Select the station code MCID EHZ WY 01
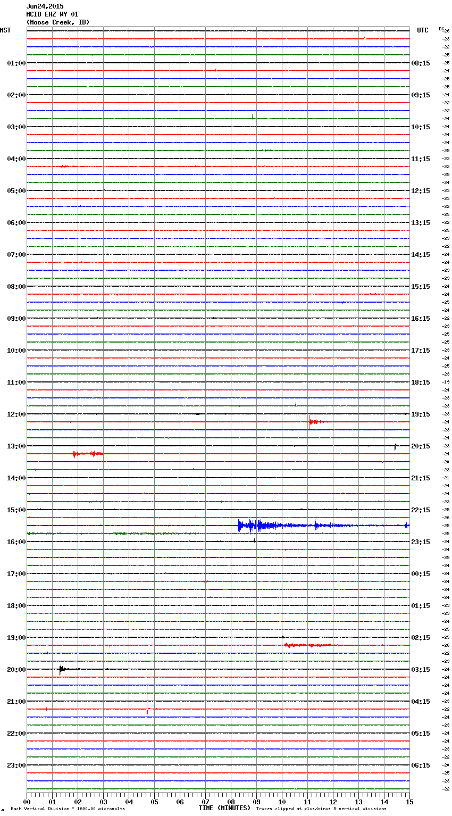Image resolution: width=452 pixels, height=816 pixels. point(52,14)
